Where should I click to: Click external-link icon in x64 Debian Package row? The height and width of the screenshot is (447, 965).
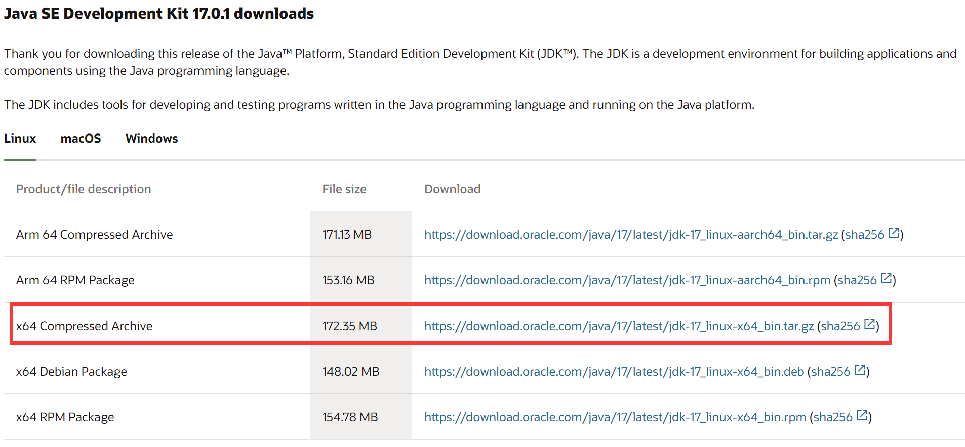pyautogui.click(x=860, y=370)
